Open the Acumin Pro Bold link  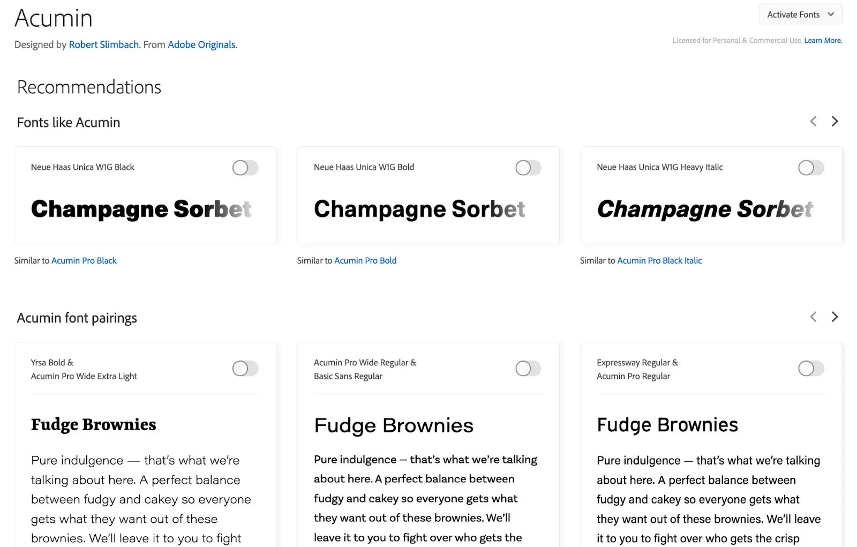coord(365,260)
